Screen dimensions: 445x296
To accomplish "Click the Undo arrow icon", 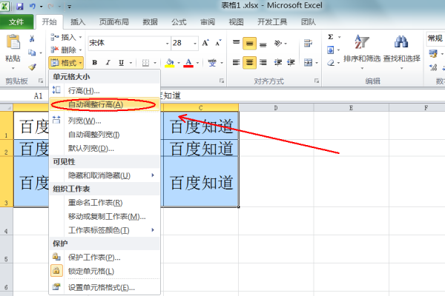I will pyautogui.click(x=32, y=6).
